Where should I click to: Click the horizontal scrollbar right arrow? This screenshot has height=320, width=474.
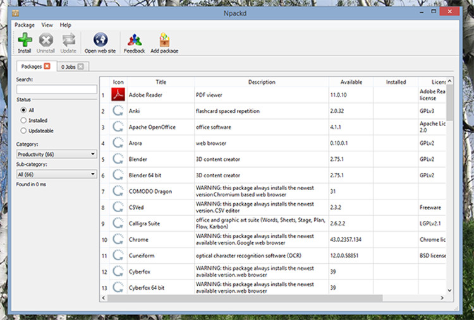point(442,298)
